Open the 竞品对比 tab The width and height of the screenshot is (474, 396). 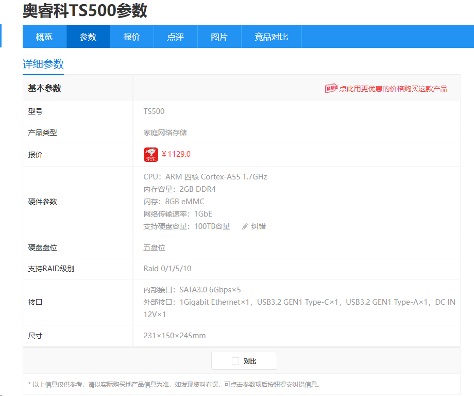tap(272, 37)
